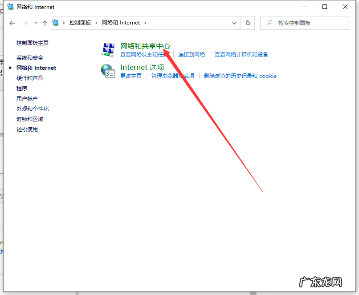This screenshot has width=359, height=295.
Task: Open 用户帐户 from the sidebar
Action: (x=28, y=98)
